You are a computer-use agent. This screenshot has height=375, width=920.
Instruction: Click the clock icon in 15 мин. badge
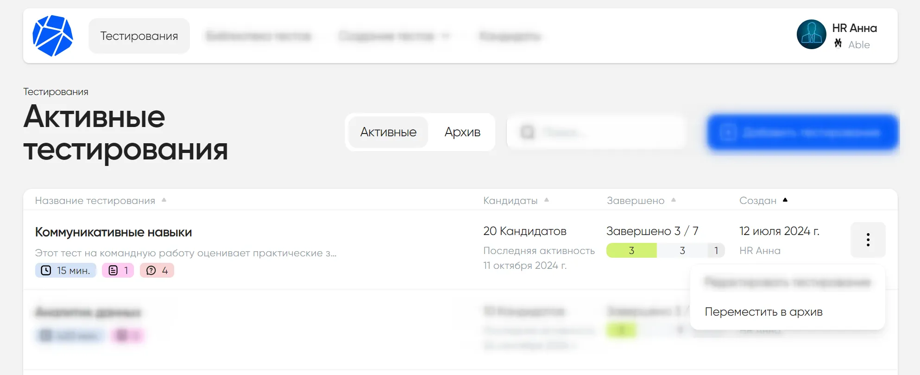pyautogui.click(x=46, y=270)
